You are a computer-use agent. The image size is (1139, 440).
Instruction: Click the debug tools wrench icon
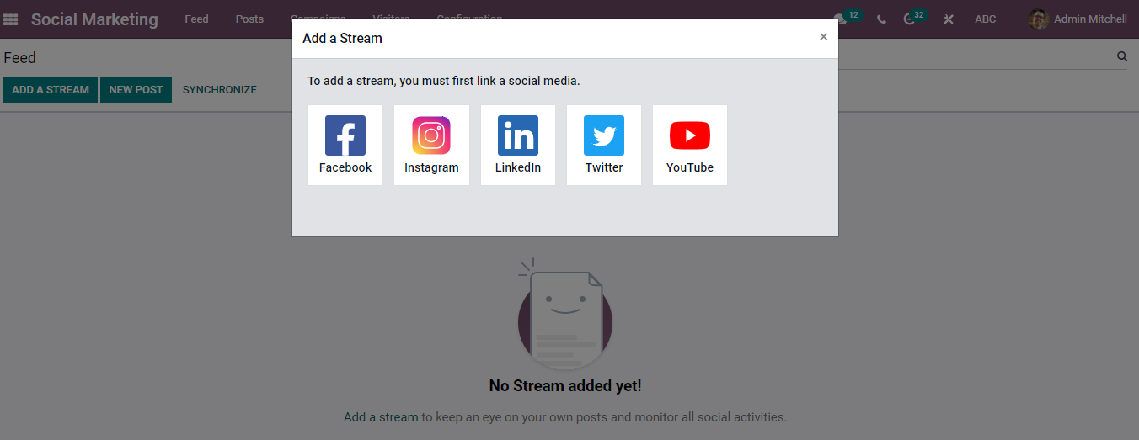(x=949, y=19)
